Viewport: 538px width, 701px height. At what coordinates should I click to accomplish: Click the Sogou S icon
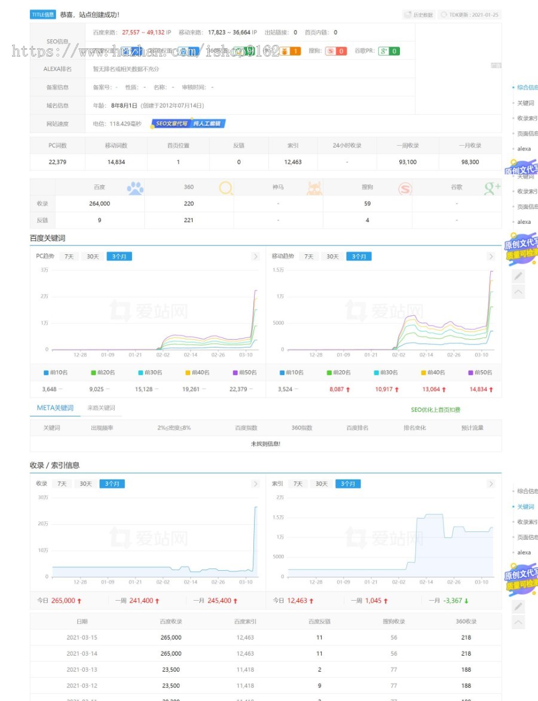pos(405,189)
